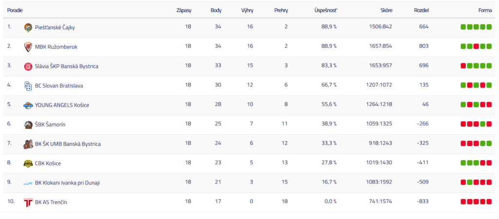The image size is (499, 219).
Task: Sort table by Body column header
Action: tap(216, 10)
